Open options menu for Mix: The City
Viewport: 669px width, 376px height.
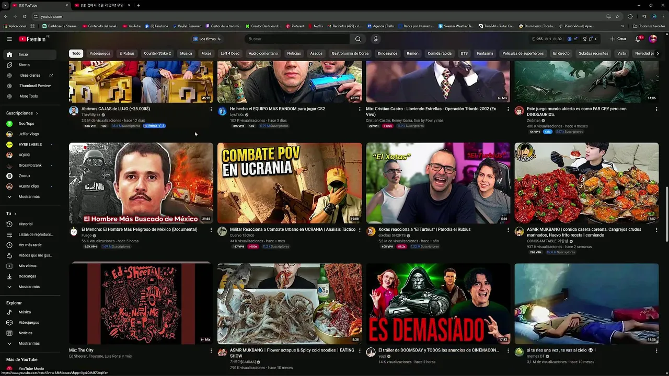point(211,350)
